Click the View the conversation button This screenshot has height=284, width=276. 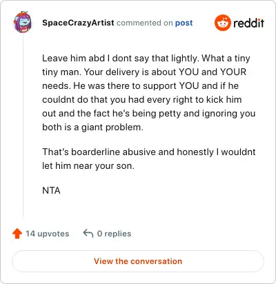tap(138, 261)
